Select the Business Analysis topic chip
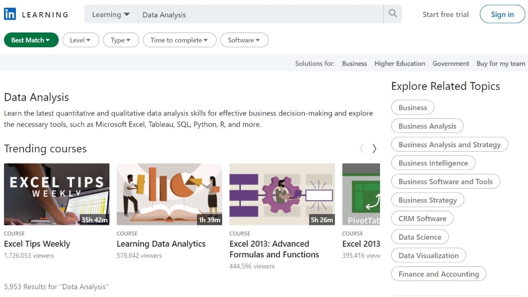 click(x=427, y=126)
